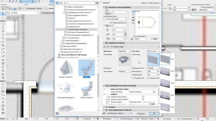The height and width of the screenshot is (121, 216).
Task: Click the favorites star icon in library browser
Action: pos(61,3)
